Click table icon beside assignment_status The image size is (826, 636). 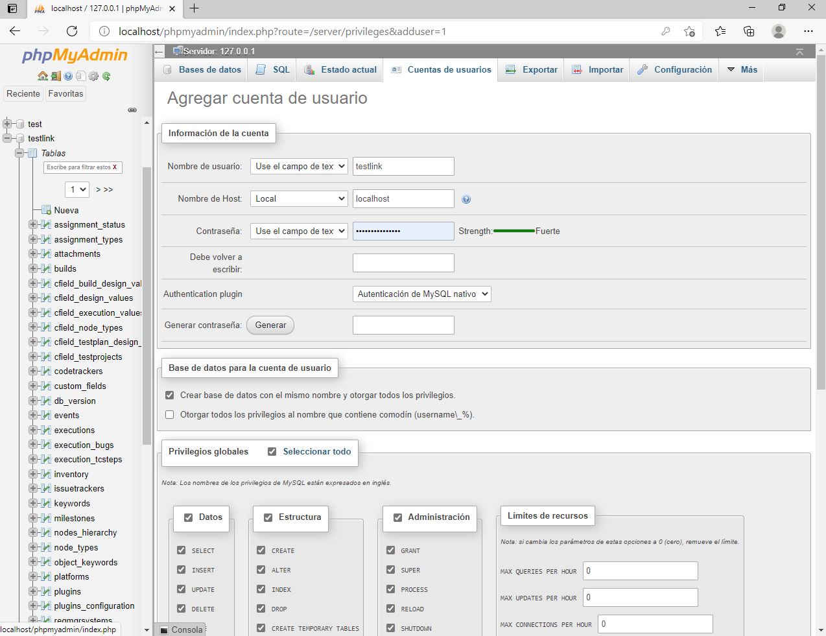pyautogui.click(x=46, y=224)
